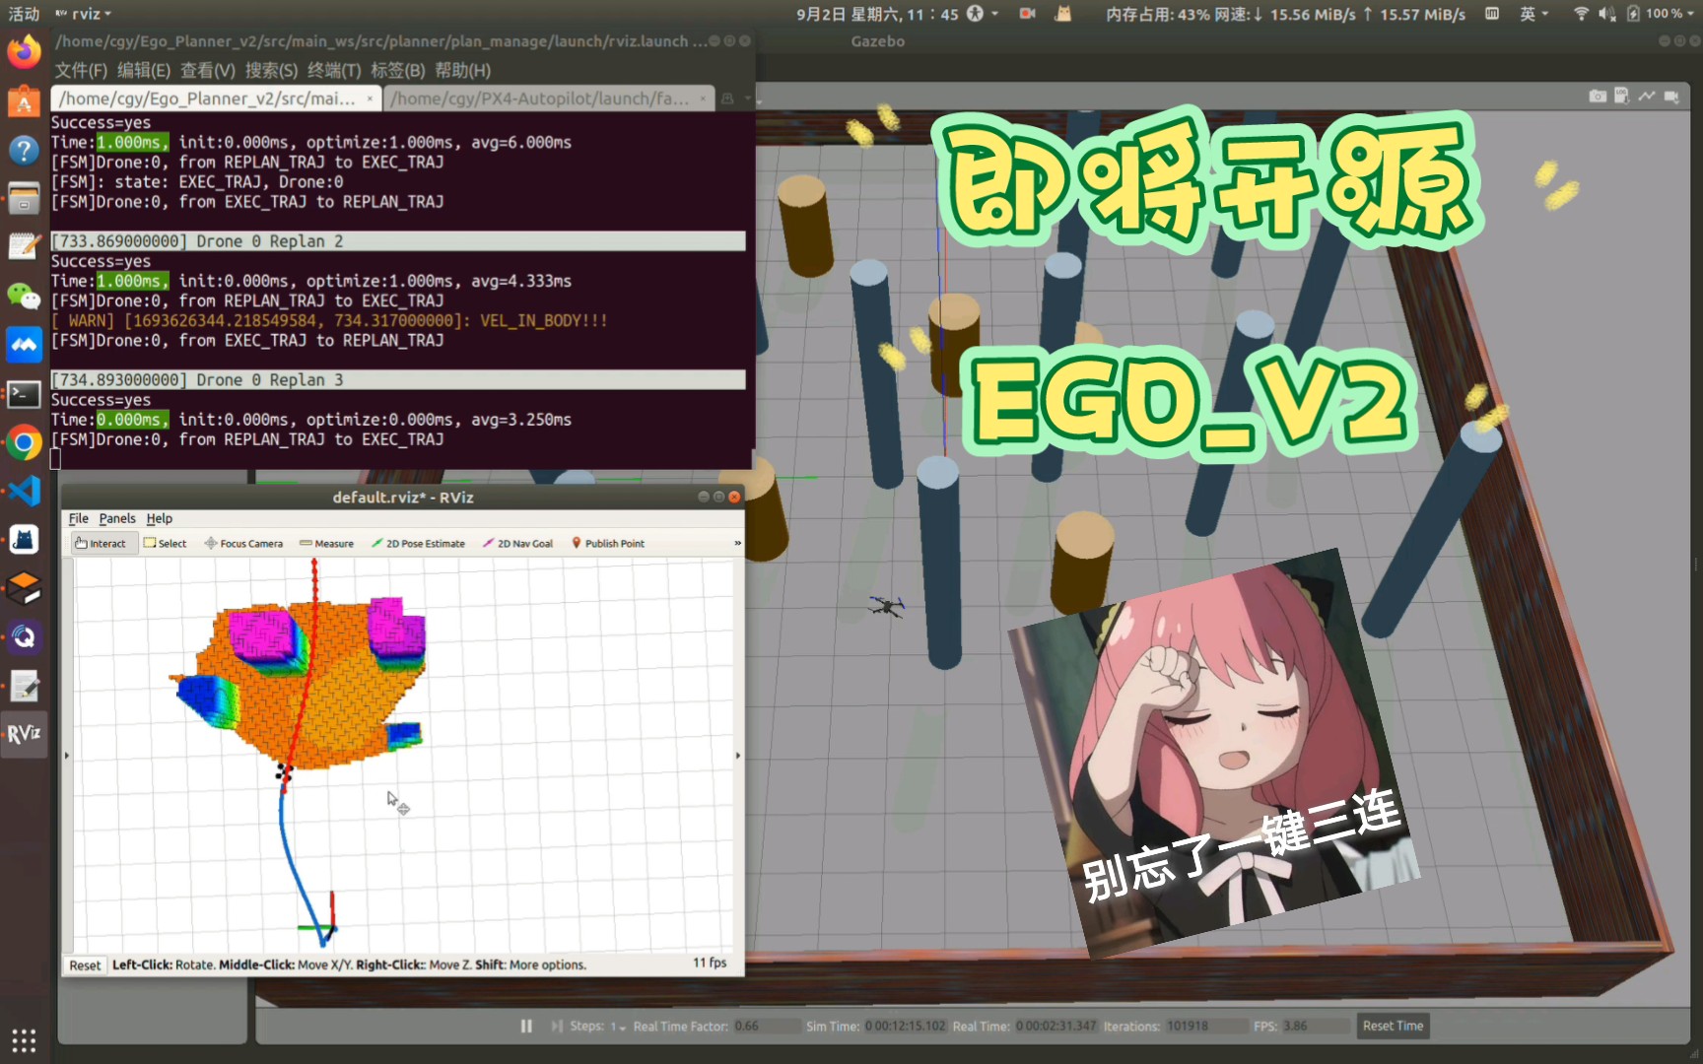Select the 2D Nav Goal tool

(517, 543)
